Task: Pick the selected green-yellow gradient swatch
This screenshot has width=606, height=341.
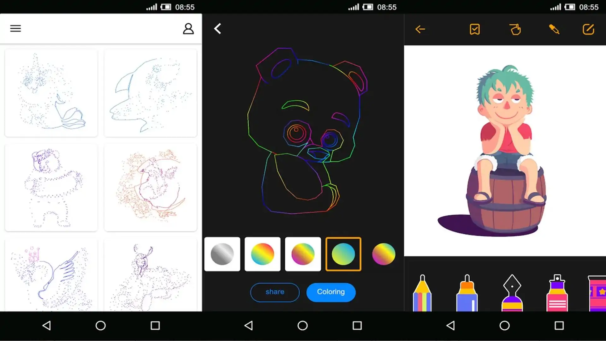Action: coord(343,254)
